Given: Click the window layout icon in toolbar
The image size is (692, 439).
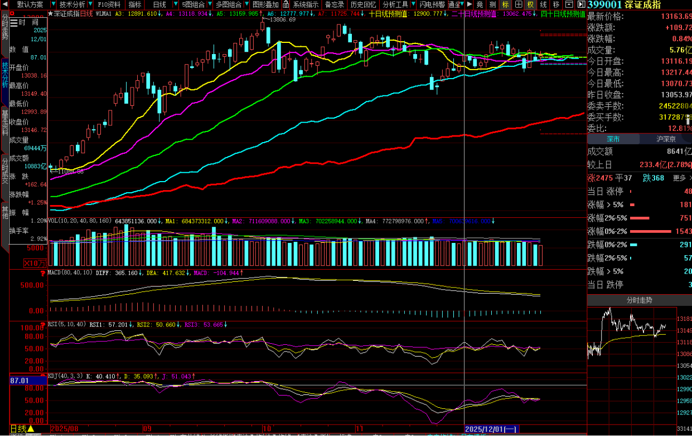Looking at the screenshot, I should 569,4.
